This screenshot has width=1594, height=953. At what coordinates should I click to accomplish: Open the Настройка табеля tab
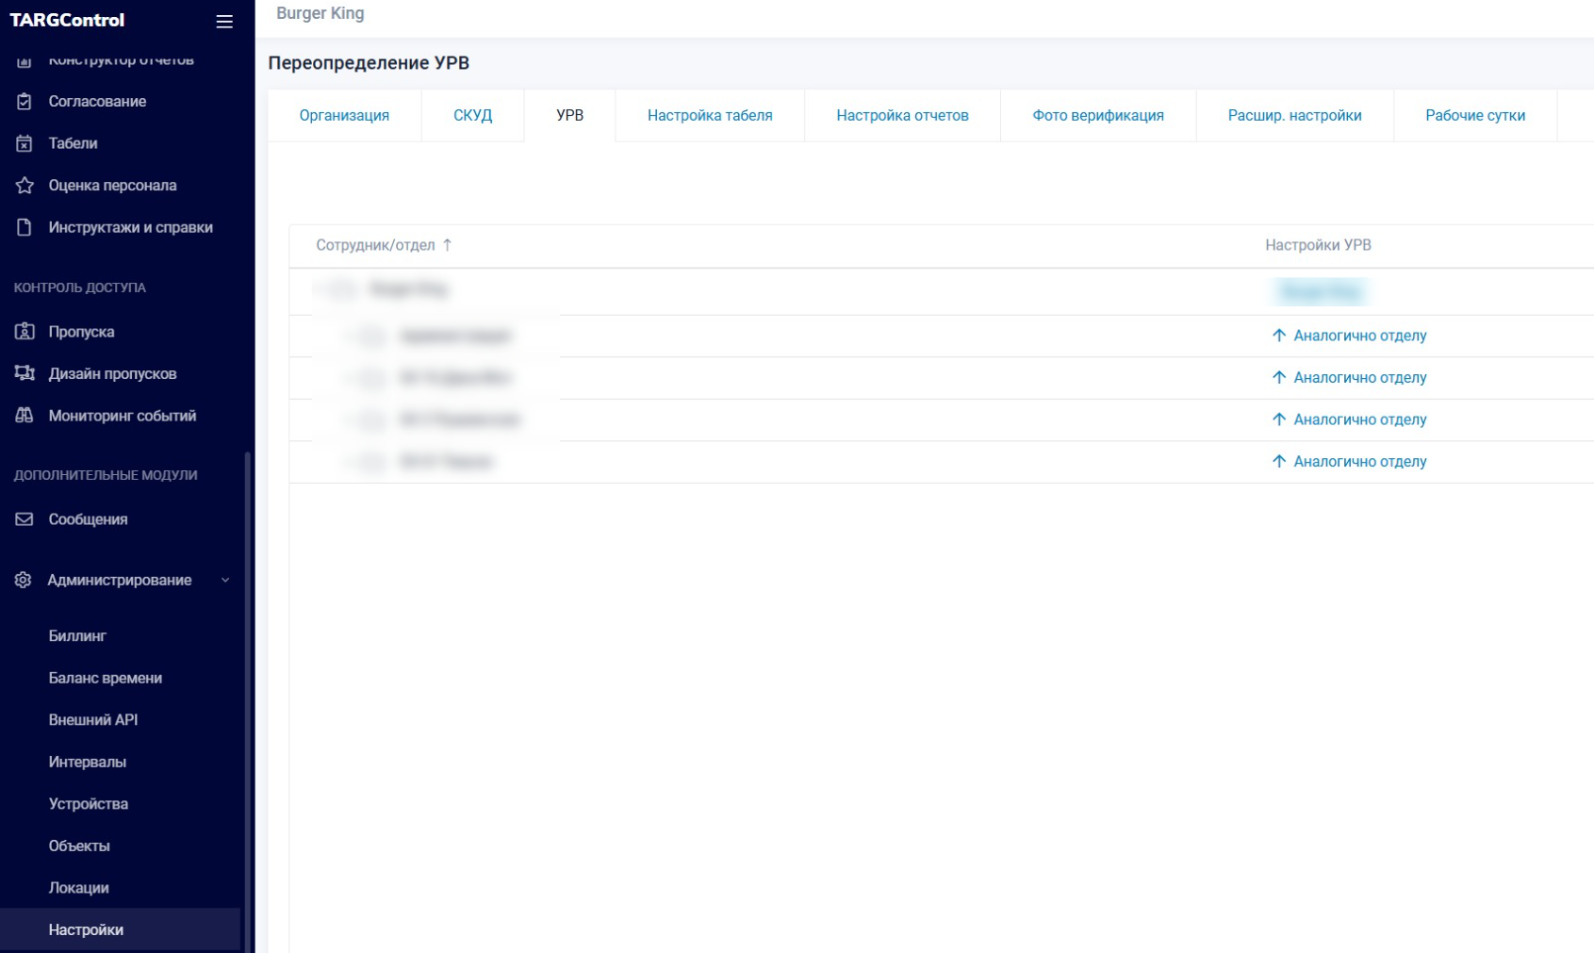pos(709,115)
